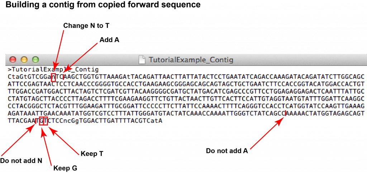The width and height of the screenshot is (367, 173).
Task: Click the heading 'Building a contig from copied forward sequence'
Action: pos(103,5)
